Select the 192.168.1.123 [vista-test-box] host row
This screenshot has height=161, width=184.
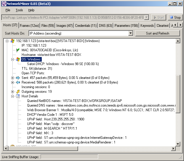58,41
